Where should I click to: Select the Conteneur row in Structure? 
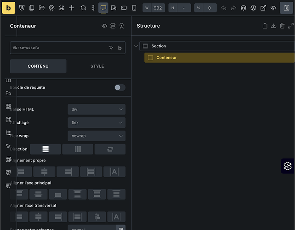(219, 57)
